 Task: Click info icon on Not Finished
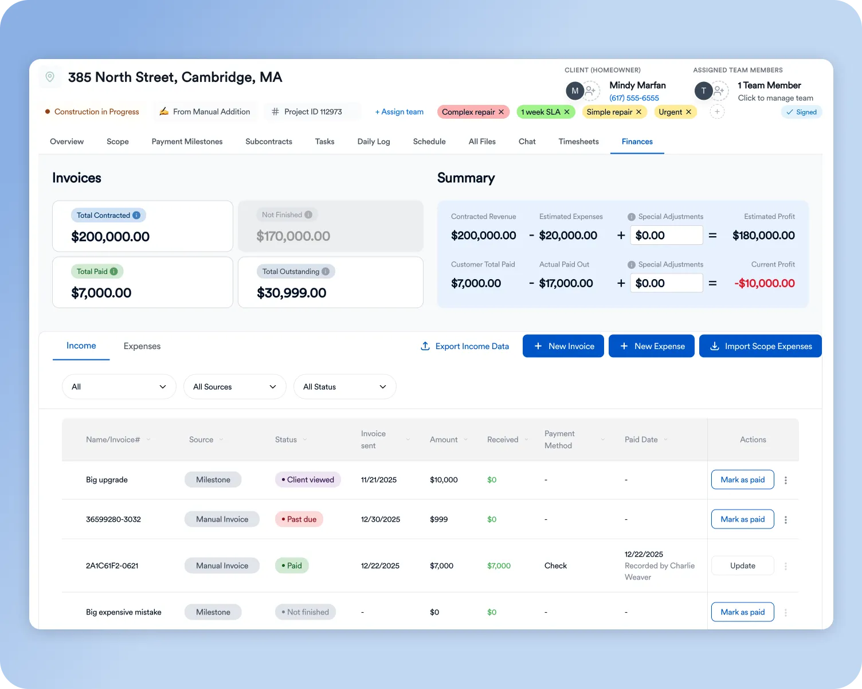tap(308, 215)
